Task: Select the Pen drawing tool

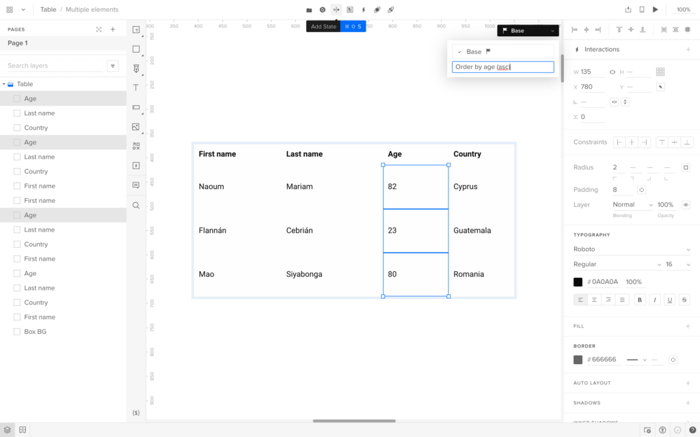Action: [x=136, y=68]
